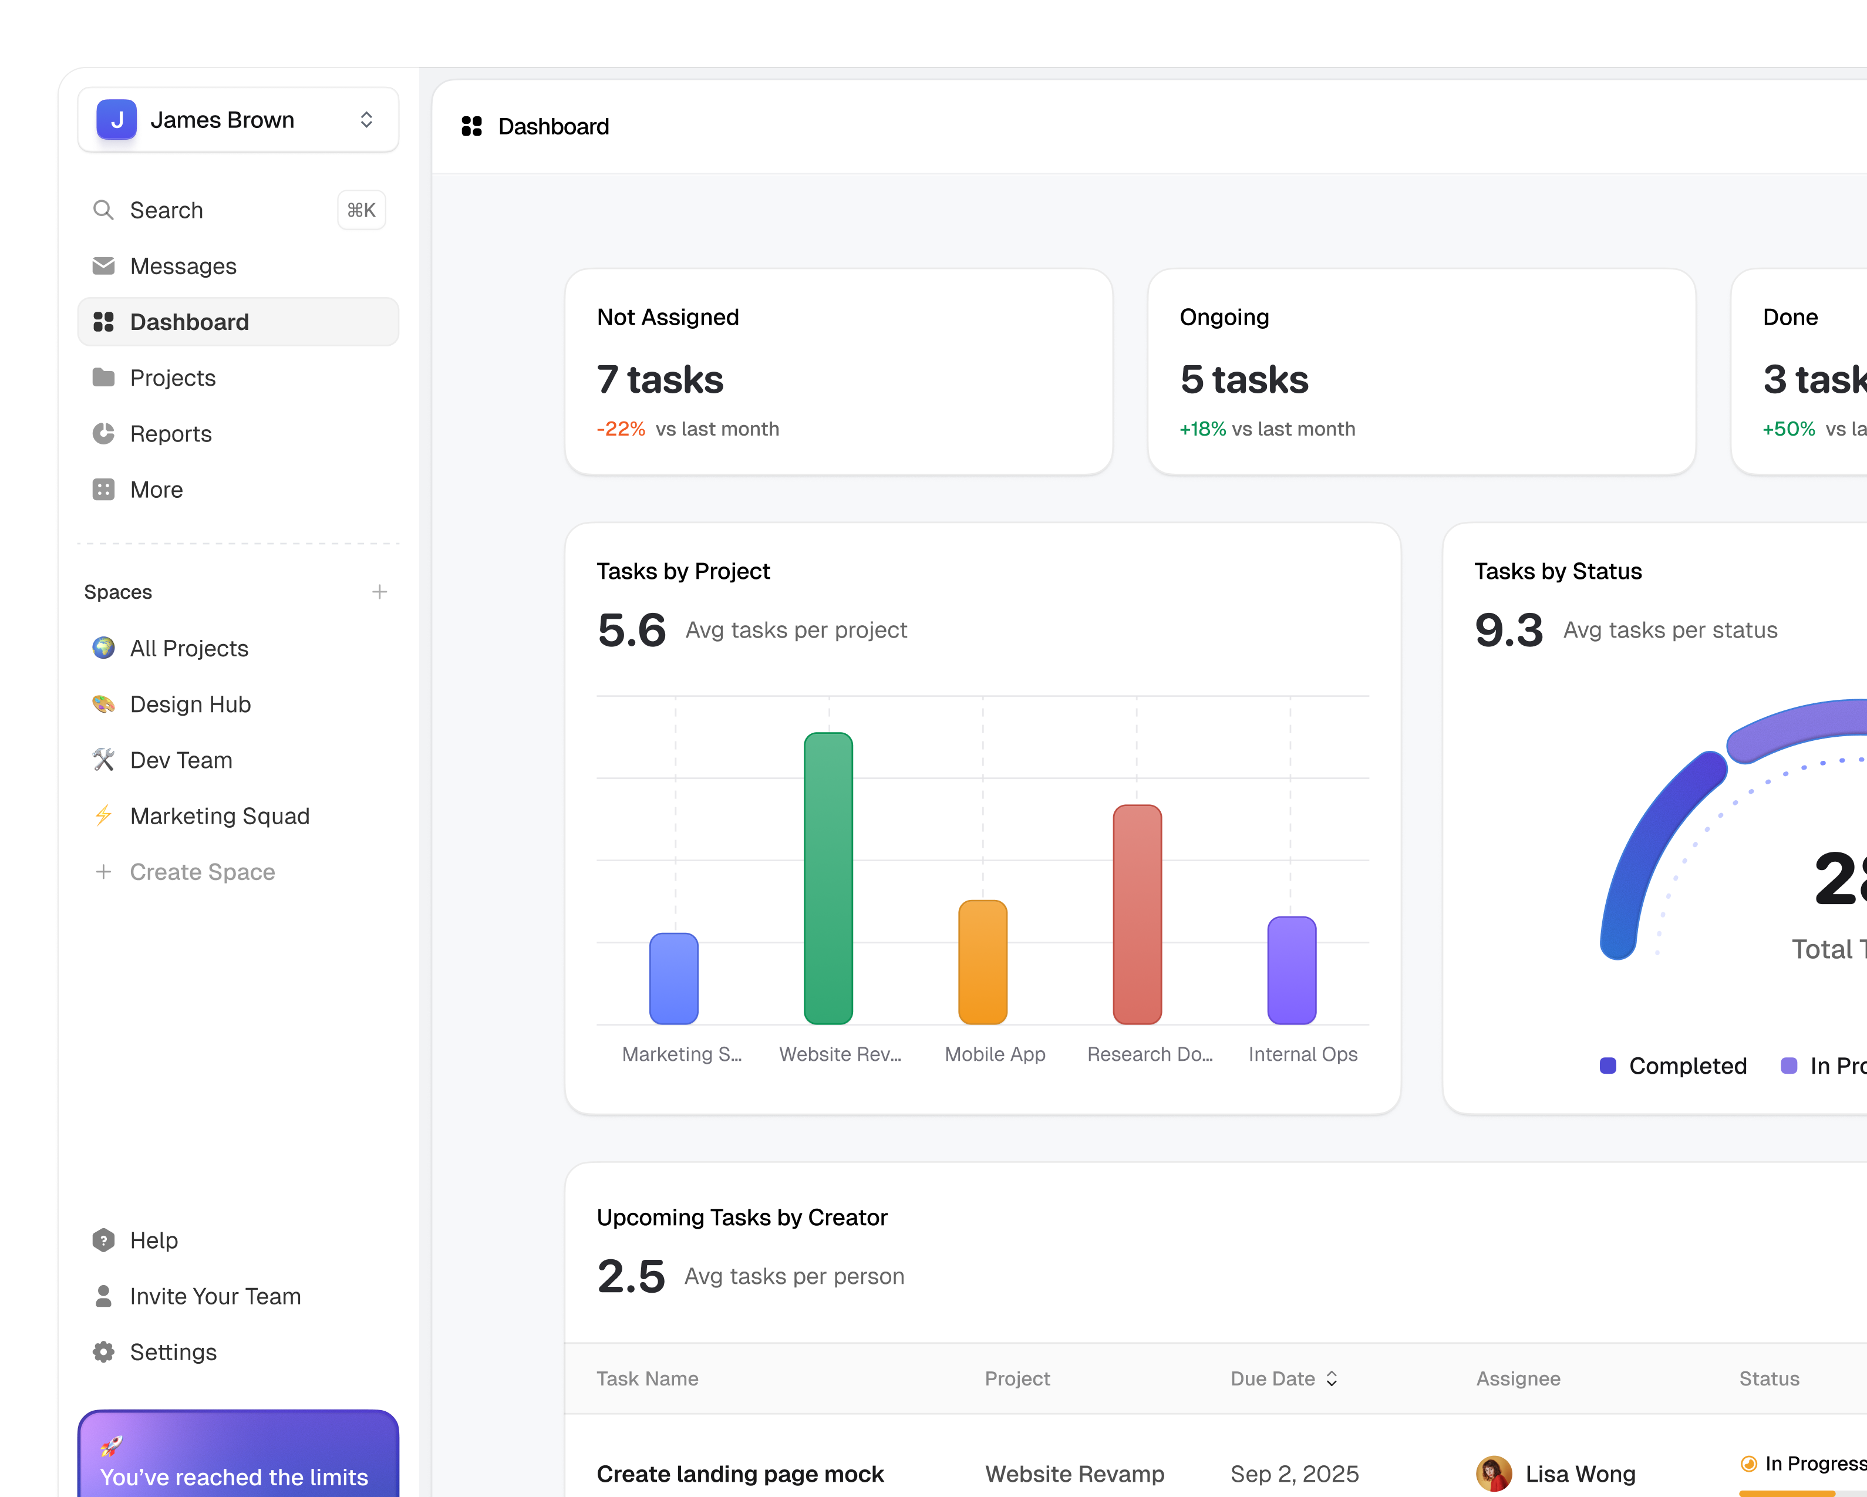Open the Marketing Squad space
The height and width of the screenshot is (1497, 1867).
219,815
